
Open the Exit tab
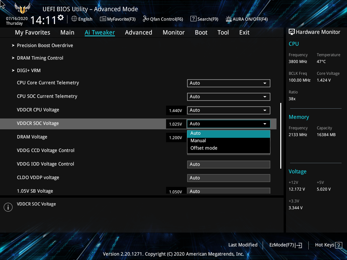click(244, 32)
